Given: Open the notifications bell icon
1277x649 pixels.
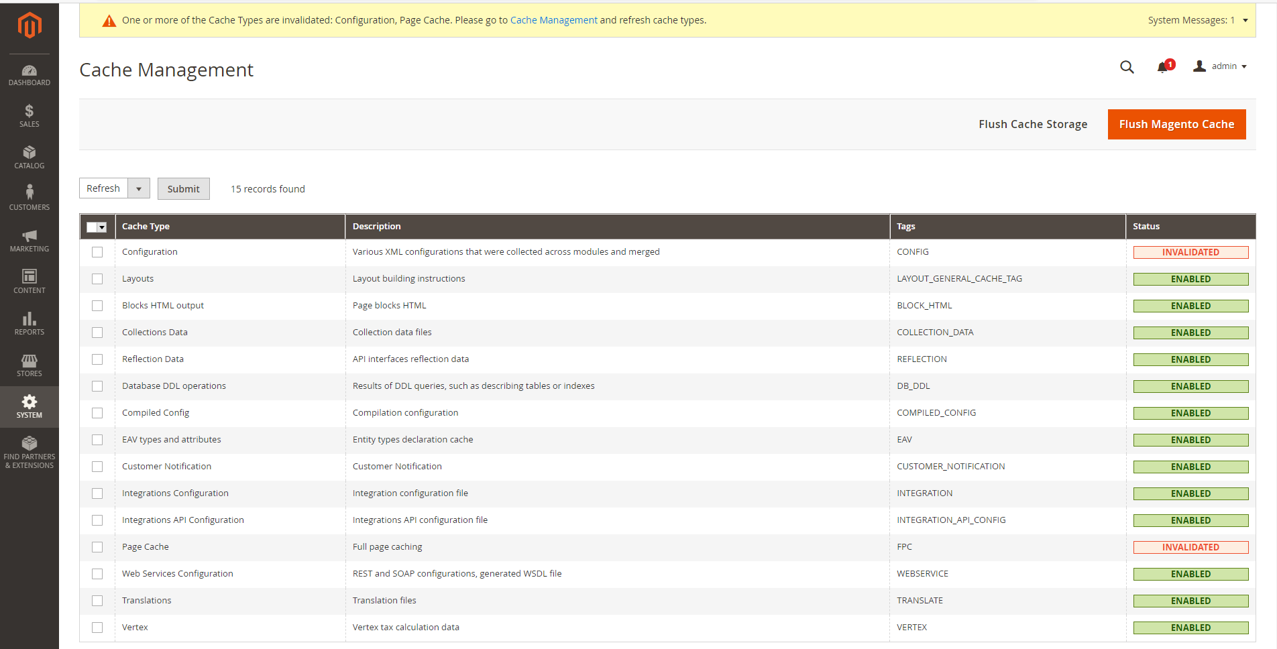Looking at the screenshot, I should [x=1163, y=67].
